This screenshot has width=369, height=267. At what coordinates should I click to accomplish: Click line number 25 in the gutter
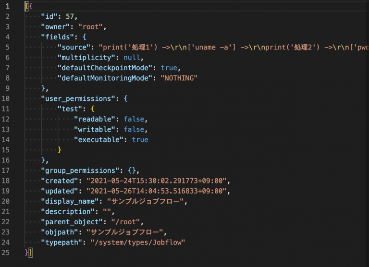tap(6, 253)
